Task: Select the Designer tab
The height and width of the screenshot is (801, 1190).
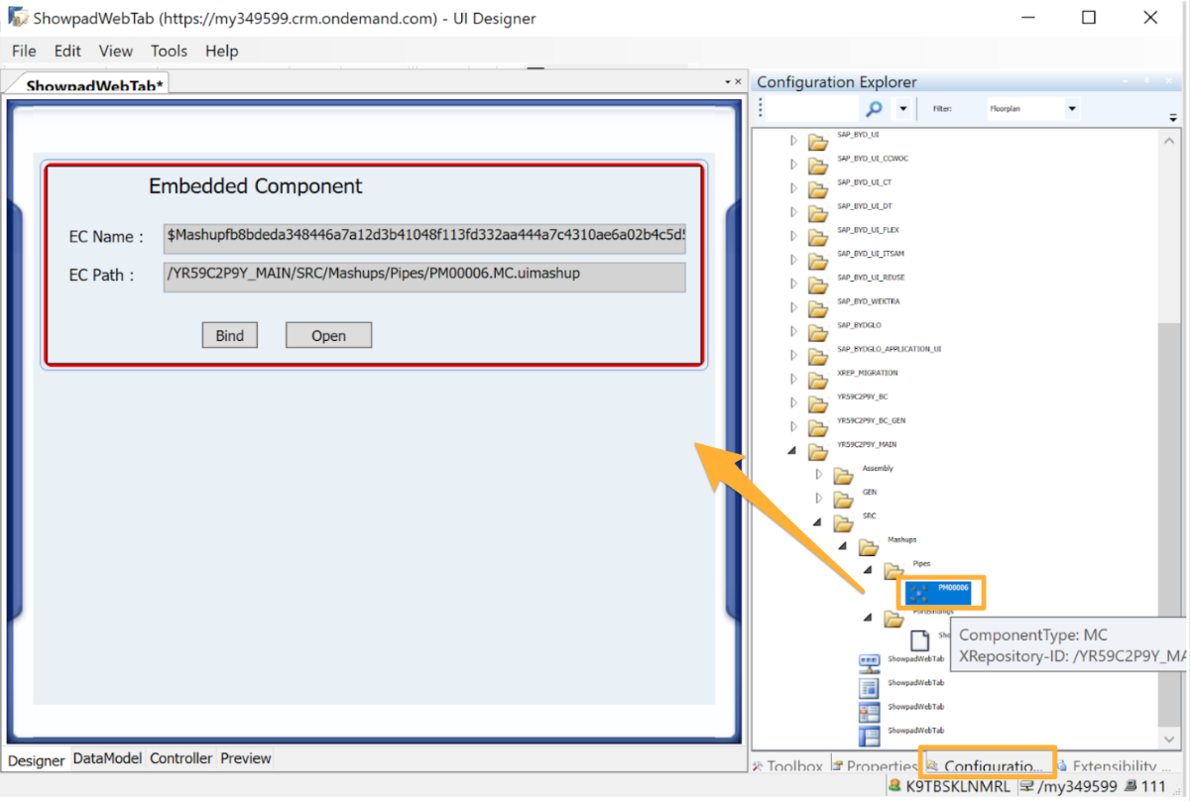Action: click(37, 759)
